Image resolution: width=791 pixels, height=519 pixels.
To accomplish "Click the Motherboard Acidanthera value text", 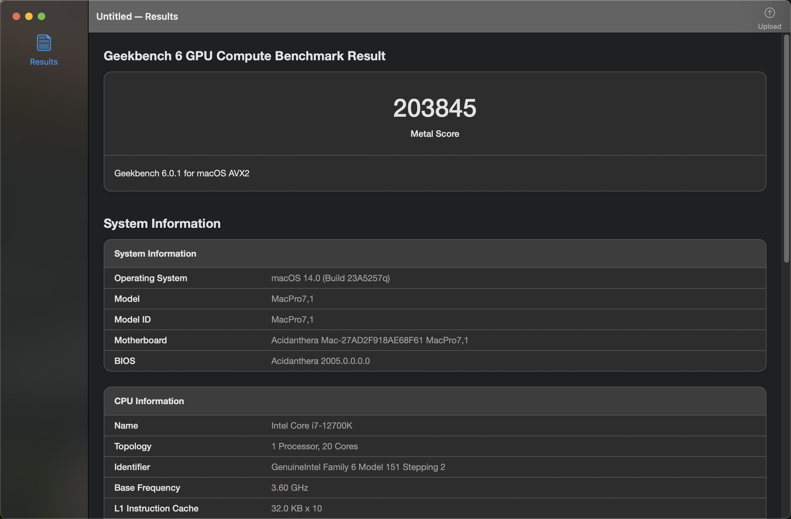I will (369, 340).
